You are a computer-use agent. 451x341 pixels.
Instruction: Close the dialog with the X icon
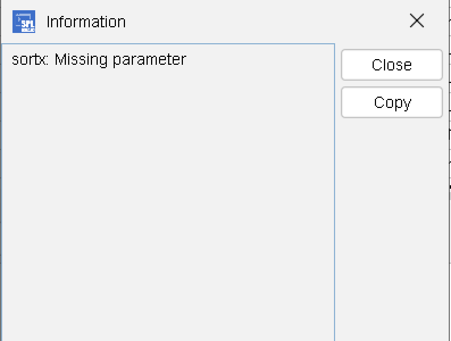(417, 21)
